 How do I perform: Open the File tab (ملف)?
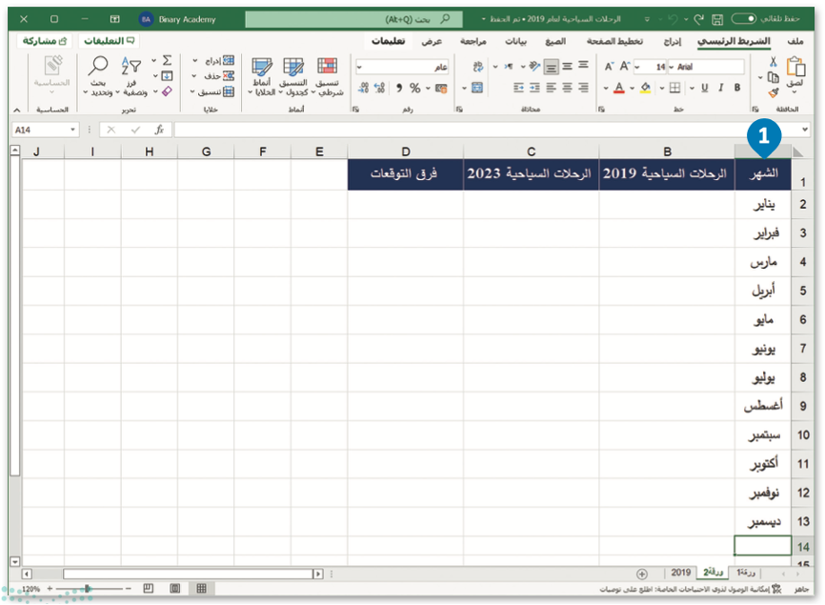coord(795,41)
